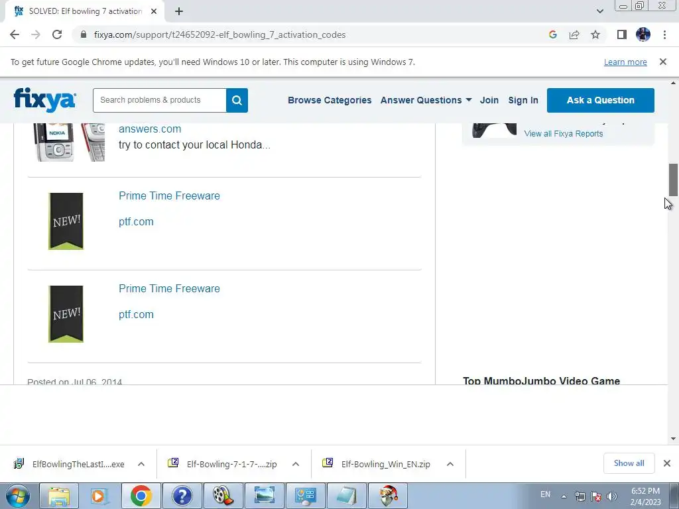Open the Help question mark taskbar icon
This screenshot has width=679, height=509.
tap(182, 496)
